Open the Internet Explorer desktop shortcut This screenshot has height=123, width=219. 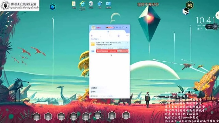82,4
